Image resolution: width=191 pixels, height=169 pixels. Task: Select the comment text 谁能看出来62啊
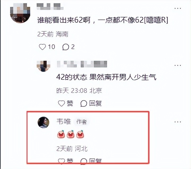tap(64, 20)
